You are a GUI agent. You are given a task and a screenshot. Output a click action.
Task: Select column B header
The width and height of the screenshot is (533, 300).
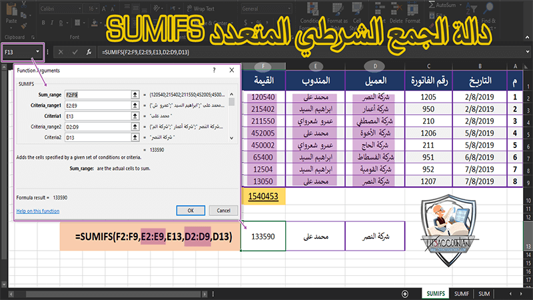[x=480, y=66]
